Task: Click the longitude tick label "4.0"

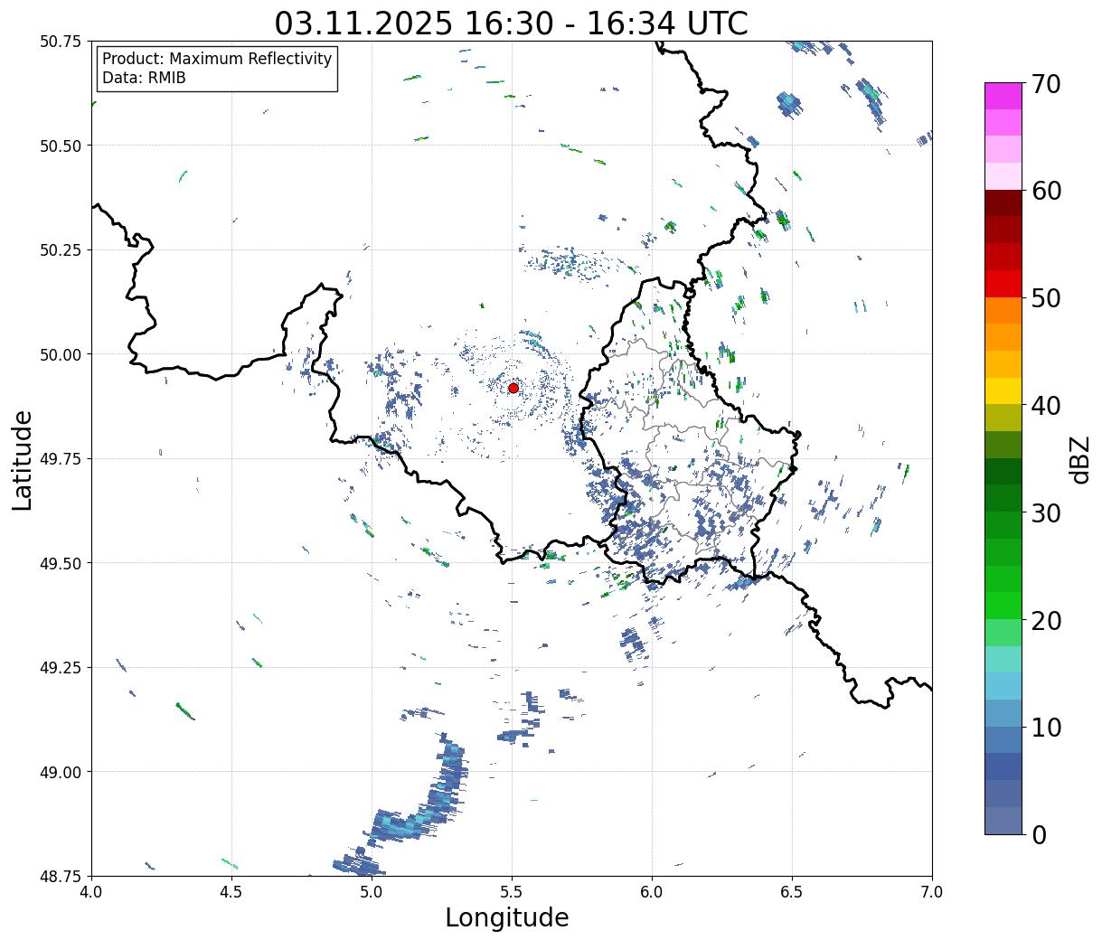Action: click(x=91, y=892)
